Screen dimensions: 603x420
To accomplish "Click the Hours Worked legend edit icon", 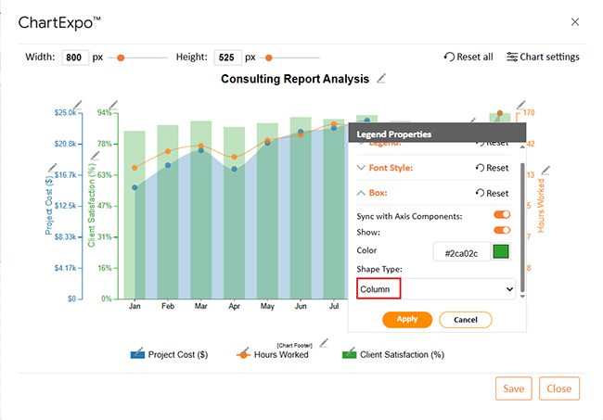I will pyautogui.click(x=243, y=353).
